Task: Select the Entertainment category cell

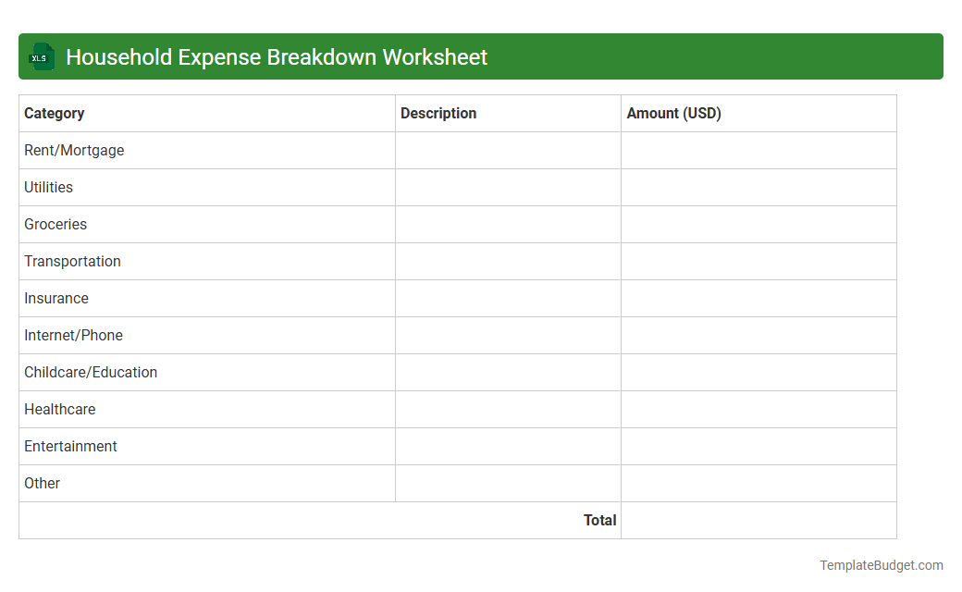Action: pyautogui.click(x=70, y=446)
